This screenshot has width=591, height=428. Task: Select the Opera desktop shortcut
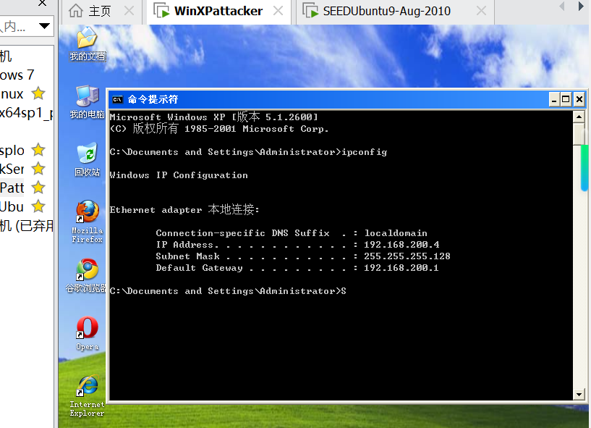[x=87, y=334]
